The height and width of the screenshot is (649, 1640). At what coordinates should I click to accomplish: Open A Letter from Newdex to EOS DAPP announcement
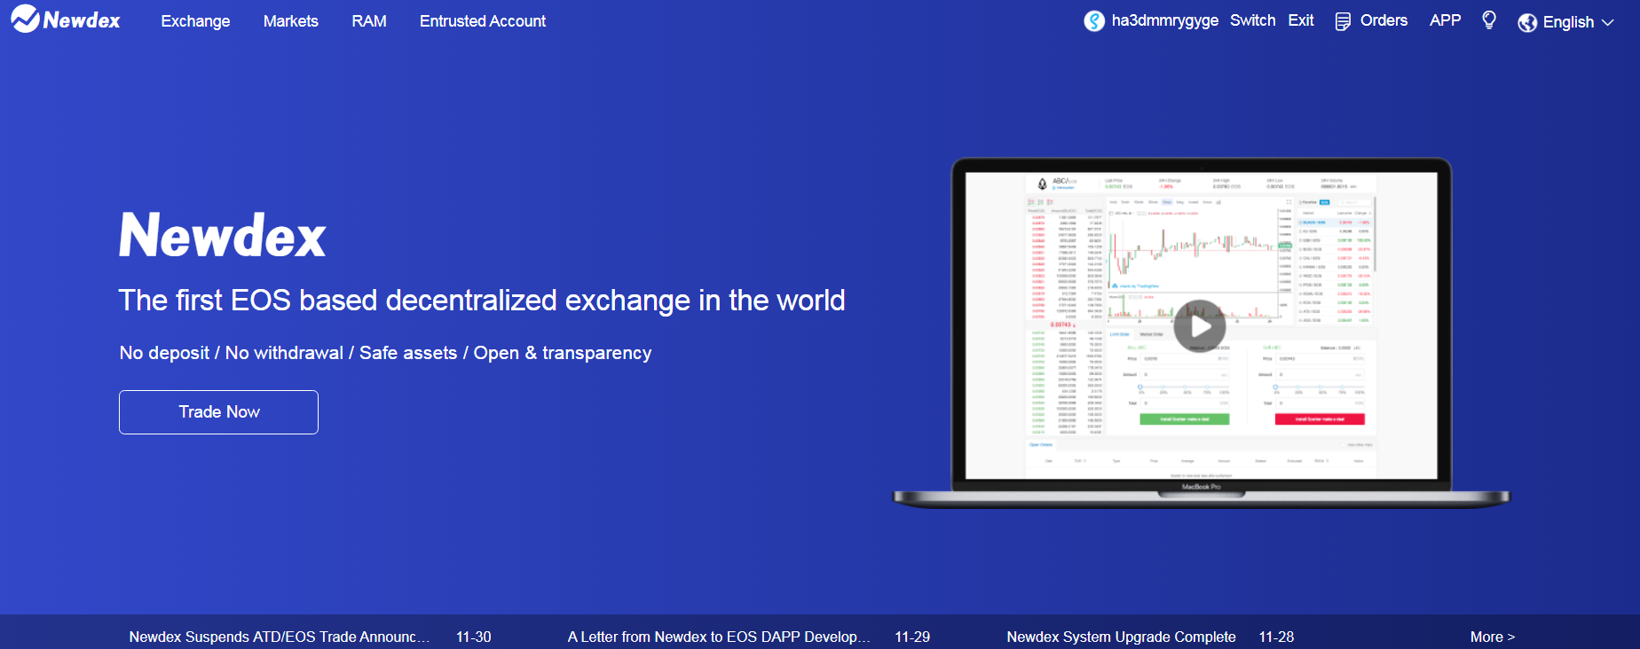coord(718,637)
